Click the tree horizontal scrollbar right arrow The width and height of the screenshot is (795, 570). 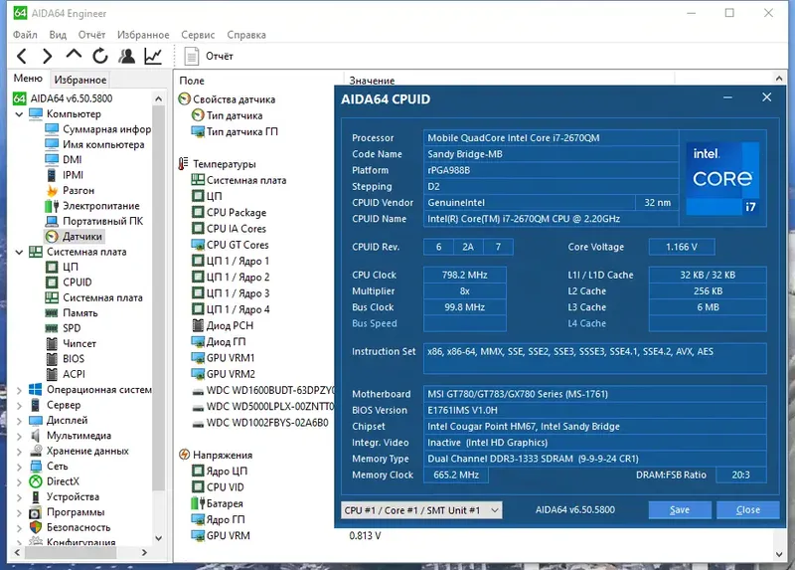(144, 552)
